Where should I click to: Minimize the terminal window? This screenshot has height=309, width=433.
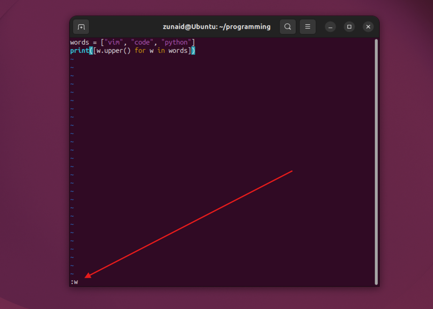(330, 27)
